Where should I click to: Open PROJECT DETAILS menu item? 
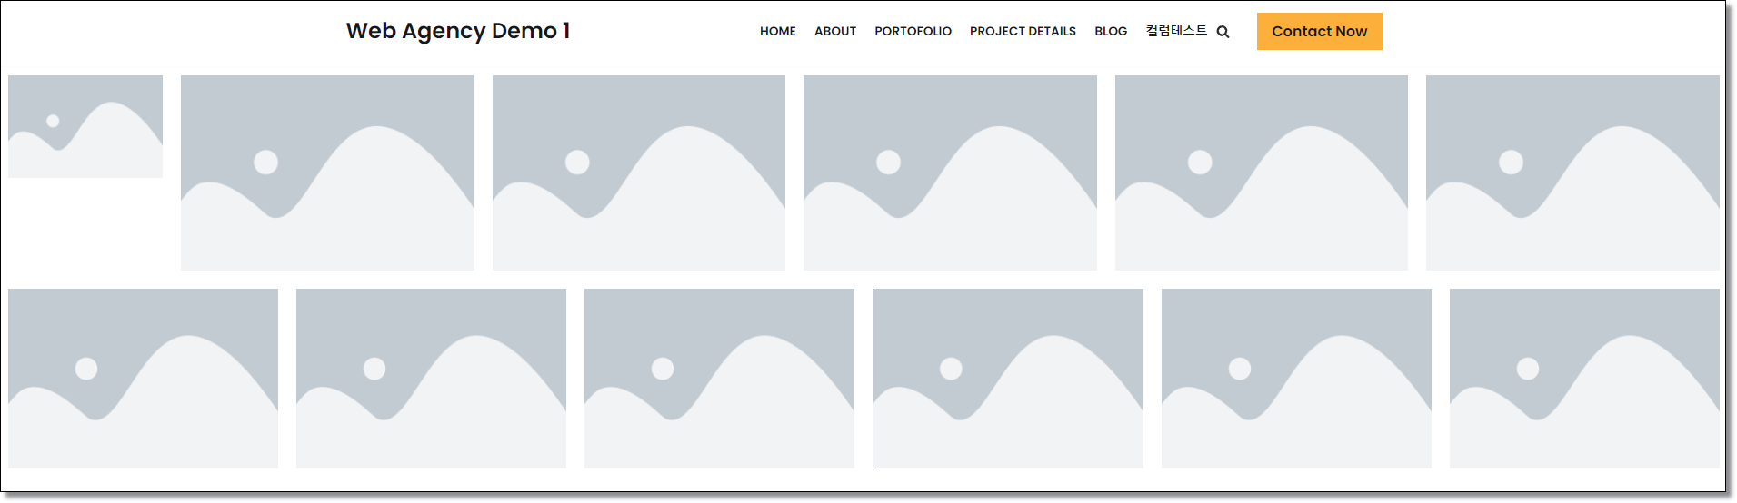click(1023, 32)
